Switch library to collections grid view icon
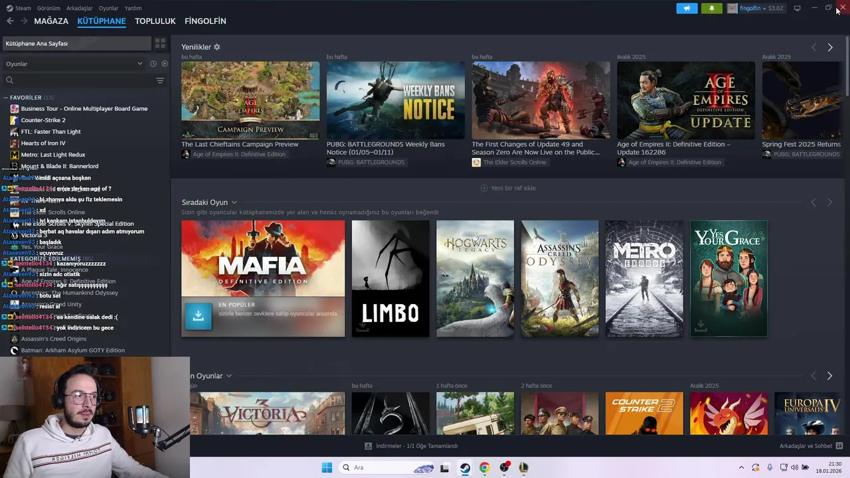This screenshot has width=850, height=478. point(160,43)
